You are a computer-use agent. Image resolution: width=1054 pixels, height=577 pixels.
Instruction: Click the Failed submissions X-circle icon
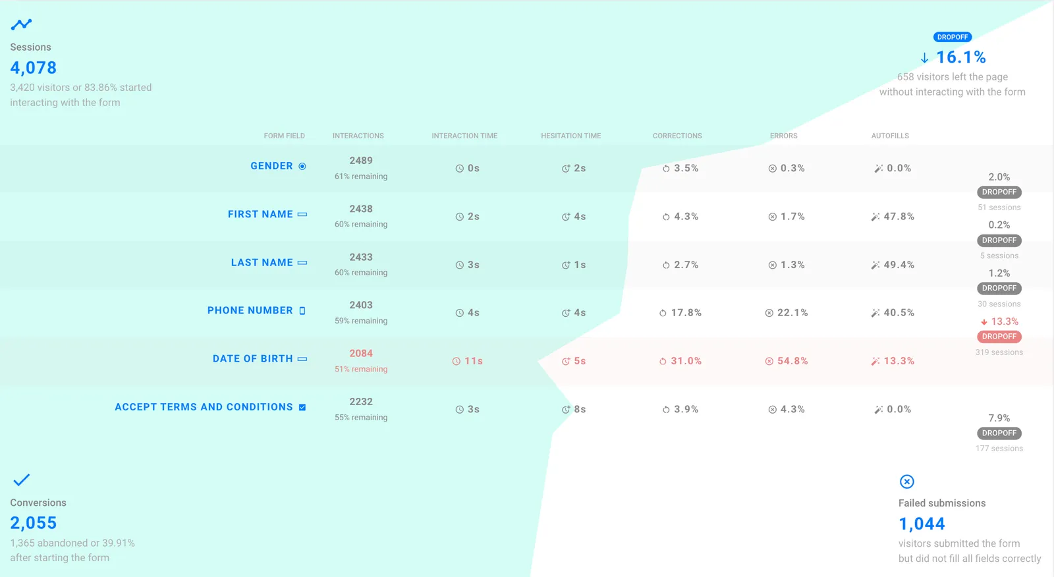(x=907, y=481)
